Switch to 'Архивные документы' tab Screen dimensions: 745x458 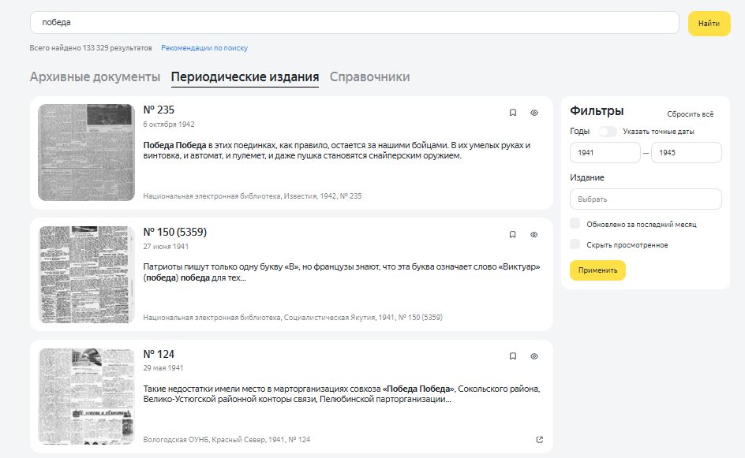click(x=95, y=77)
